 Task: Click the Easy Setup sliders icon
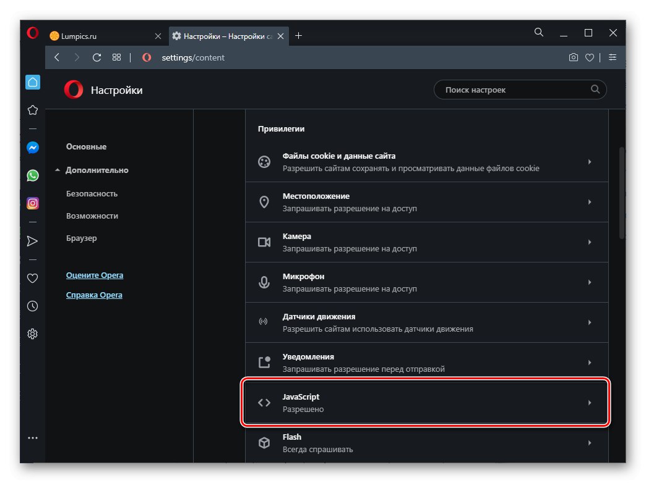pos(613,57)
